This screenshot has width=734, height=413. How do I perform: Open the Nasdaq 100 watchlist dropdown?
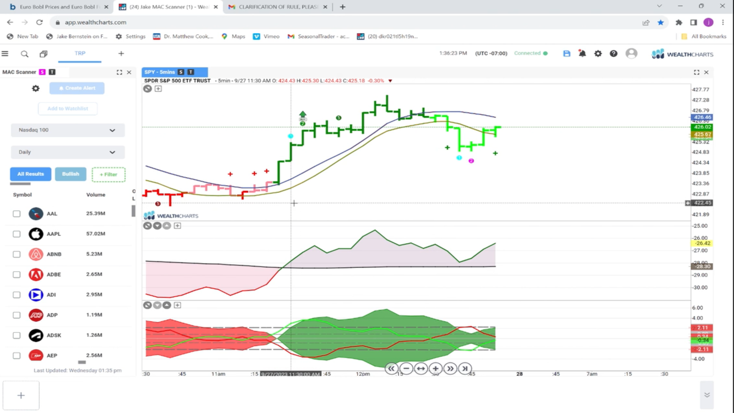68,130
